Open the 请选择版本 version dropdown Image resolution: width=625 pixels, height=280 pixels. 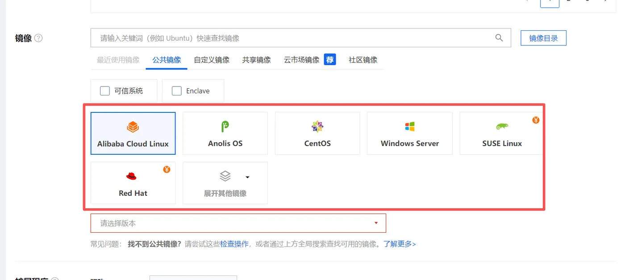click(238, 223)
